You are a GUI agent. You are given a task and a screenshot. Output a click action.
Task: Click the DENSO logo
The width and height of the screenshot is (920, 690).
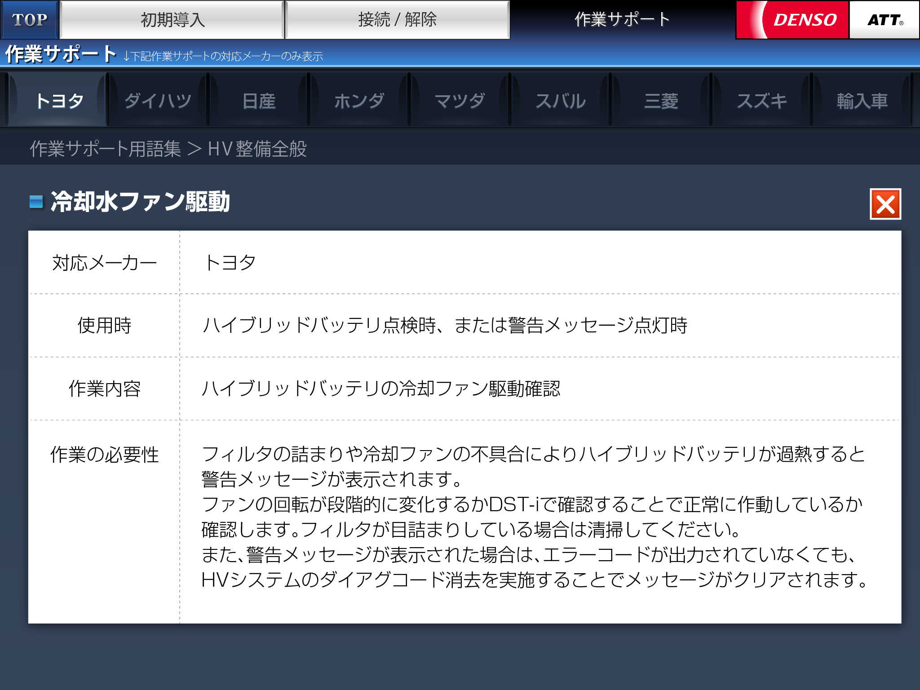click(x=793, y=20)
